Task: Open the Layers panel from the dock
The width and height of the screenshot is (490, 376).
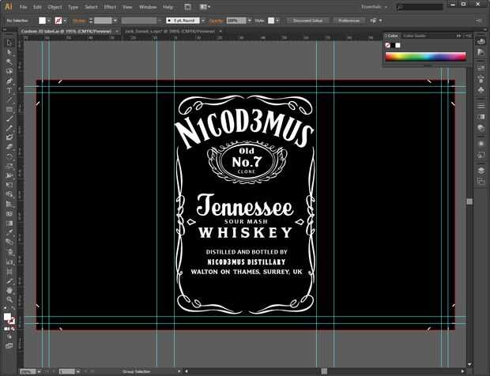Action: pyautogui.click(x=481, y=171)
